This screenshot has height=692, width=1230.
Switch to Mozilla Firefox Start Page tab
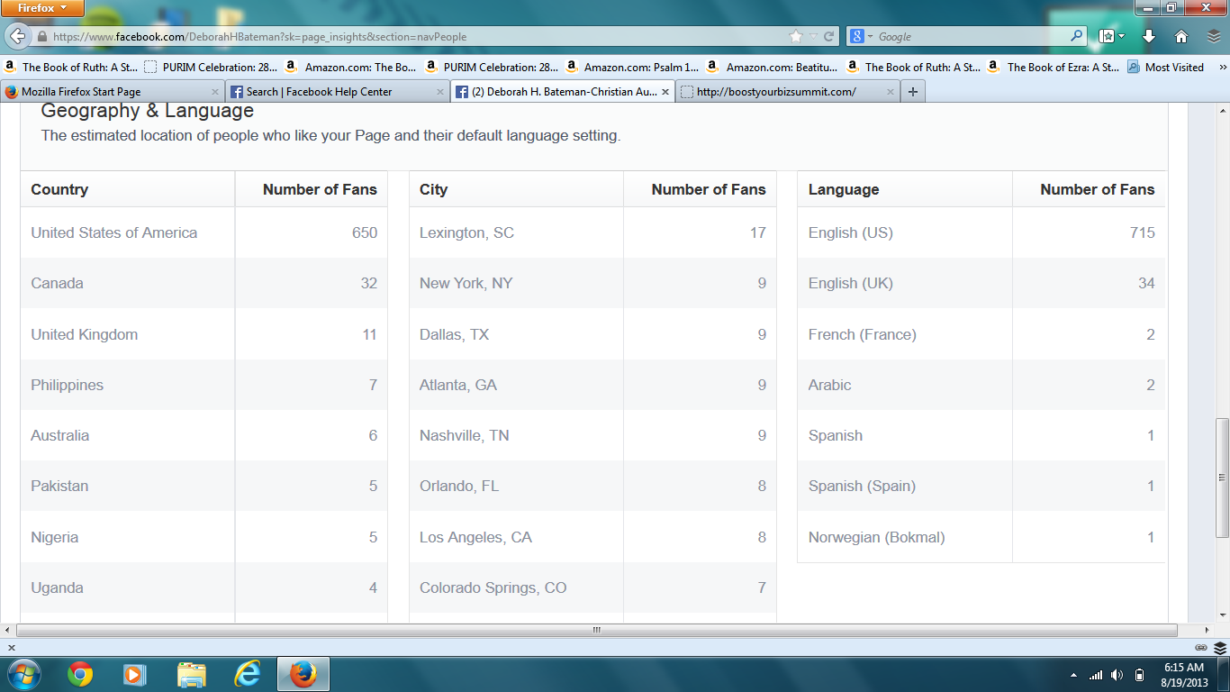click(104, 92)
